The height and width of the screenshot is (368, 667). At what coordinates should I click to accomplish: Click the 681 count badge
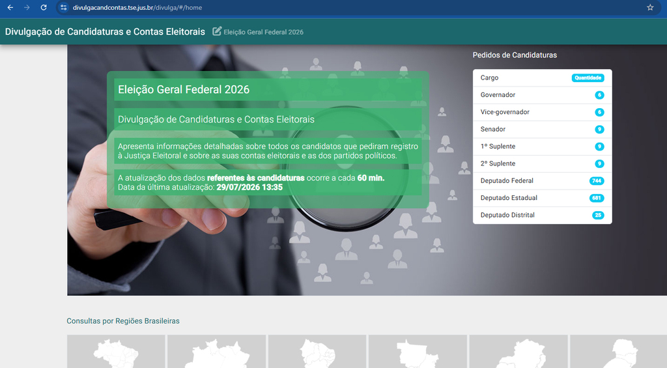click(x=597, y=198)
